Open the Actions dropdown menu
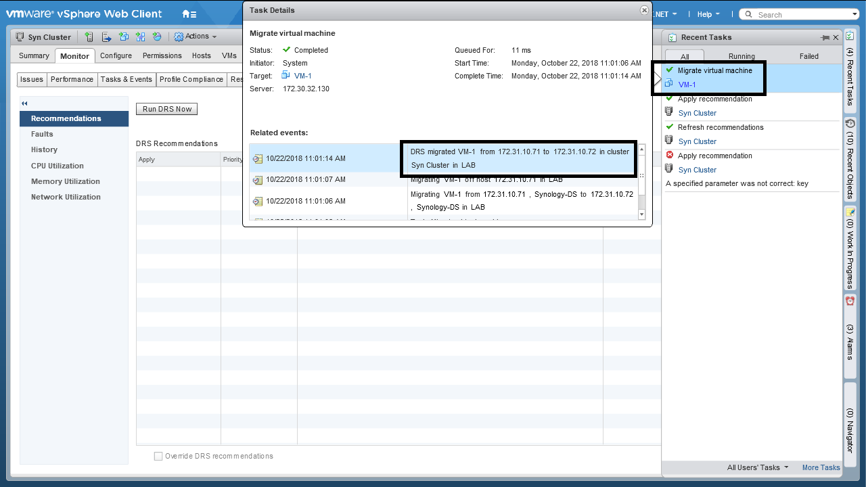The image size is (866, 487). (x=196, y=37)
